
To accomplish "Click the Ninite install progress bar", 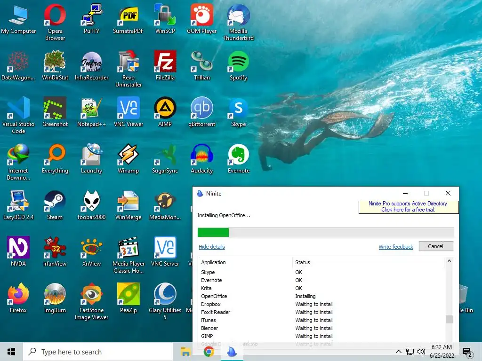I will point(326,232).
